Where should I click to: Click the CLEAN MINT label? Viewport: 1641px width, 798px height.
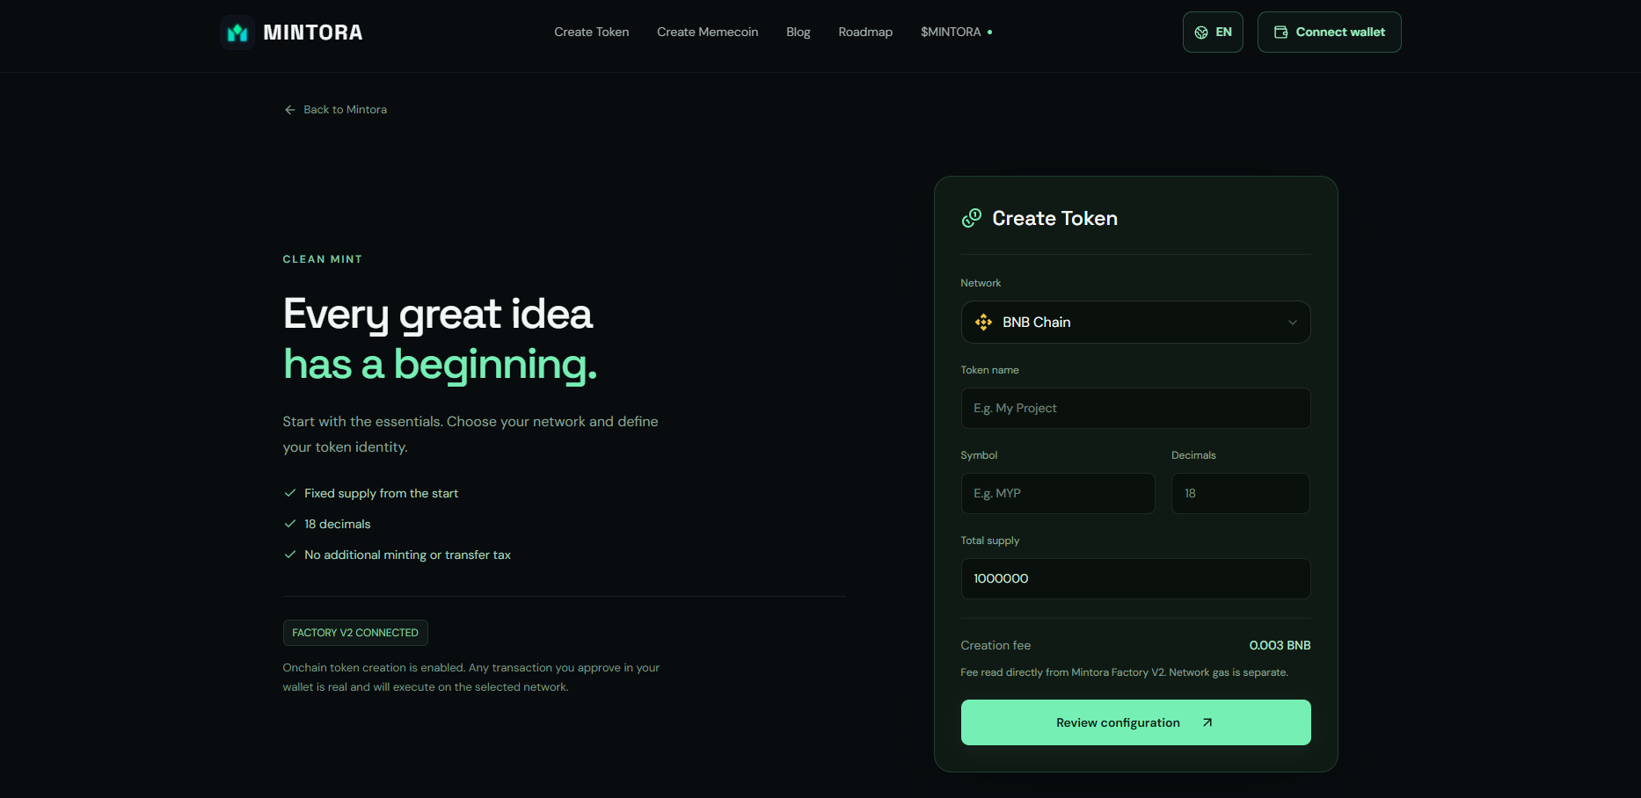click(323, 259)
